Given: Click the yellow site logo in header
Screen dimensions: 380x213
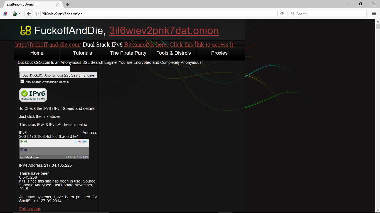Looking at the screenshot, I should (x=26, y=31).
